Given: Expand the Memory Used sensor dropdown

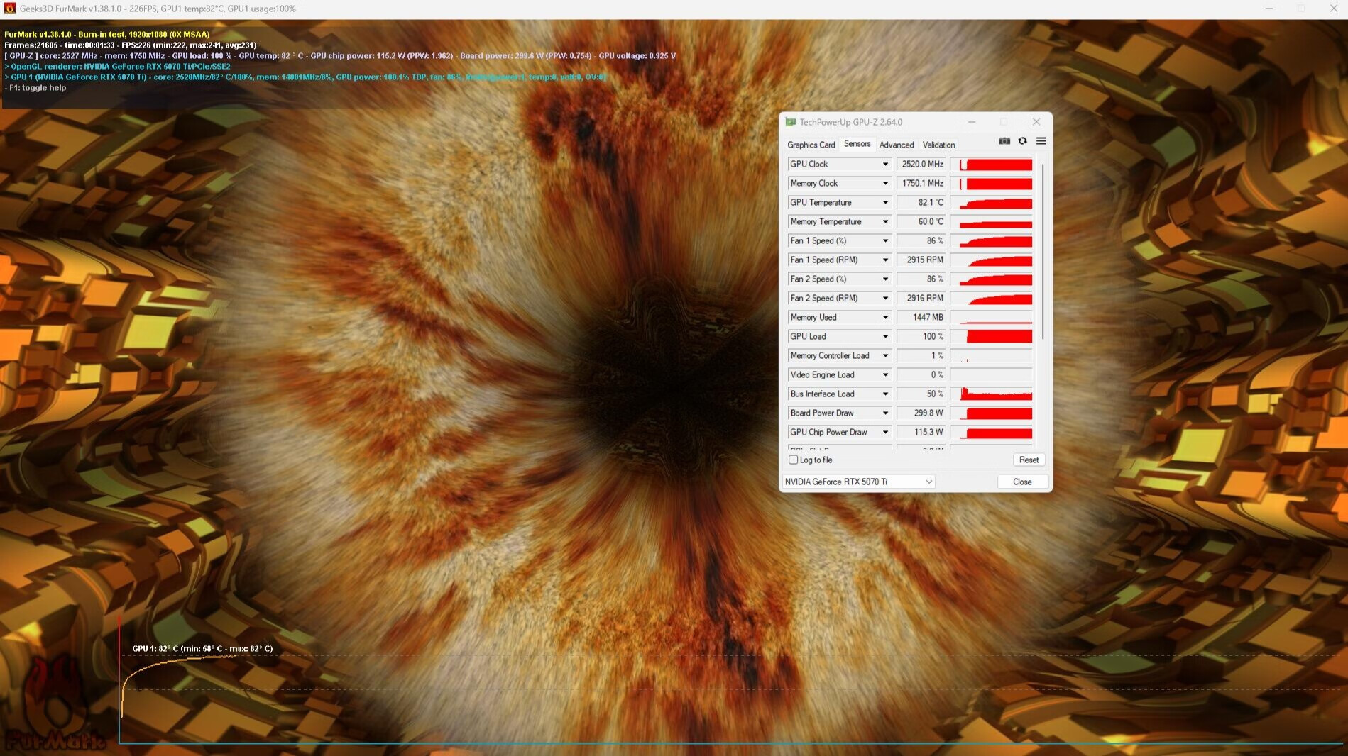Looking at the screenshot, I should [x=885, y=317].
